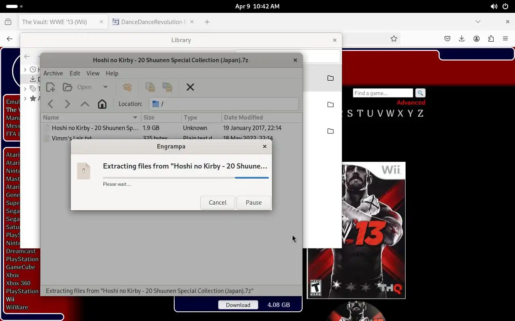This screenshot has width=515, height=321.
Task: Click the Location path field
Action: click(x=224, y=104)
